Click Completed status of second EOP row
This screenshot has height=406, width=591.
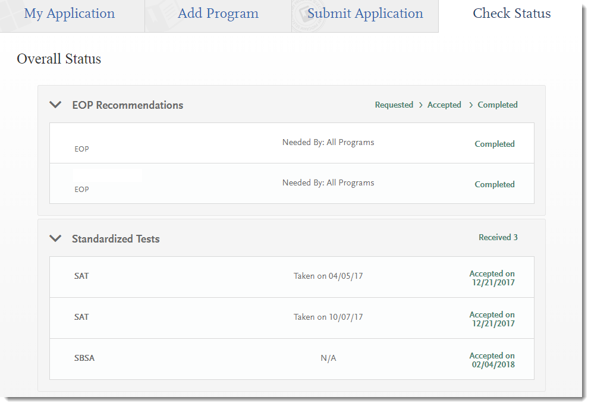pyautogui.click(x=495, y=184)
